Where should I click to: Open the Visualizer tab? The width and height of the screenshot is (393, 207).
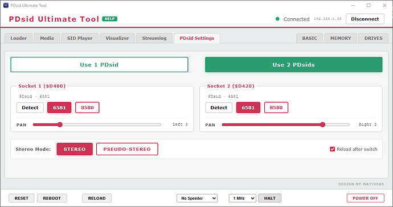117,38
